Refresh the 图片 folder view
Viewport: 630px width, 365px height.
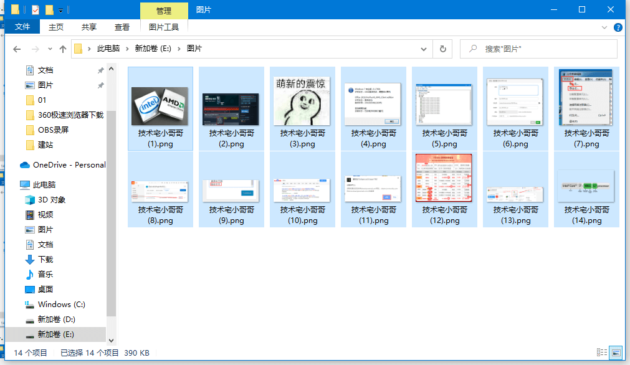pyautogui.click(x=442, y=49)
